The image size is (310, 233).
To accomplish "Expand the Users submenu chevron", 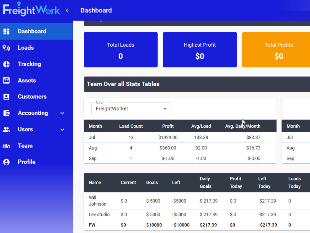I will [62, 130].
